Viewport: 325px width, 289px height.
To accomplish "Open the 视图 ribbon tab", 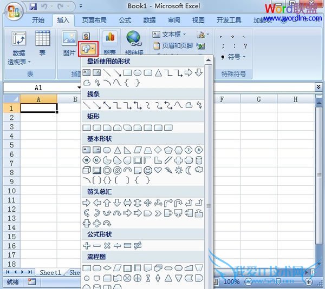I will (198, 21).
